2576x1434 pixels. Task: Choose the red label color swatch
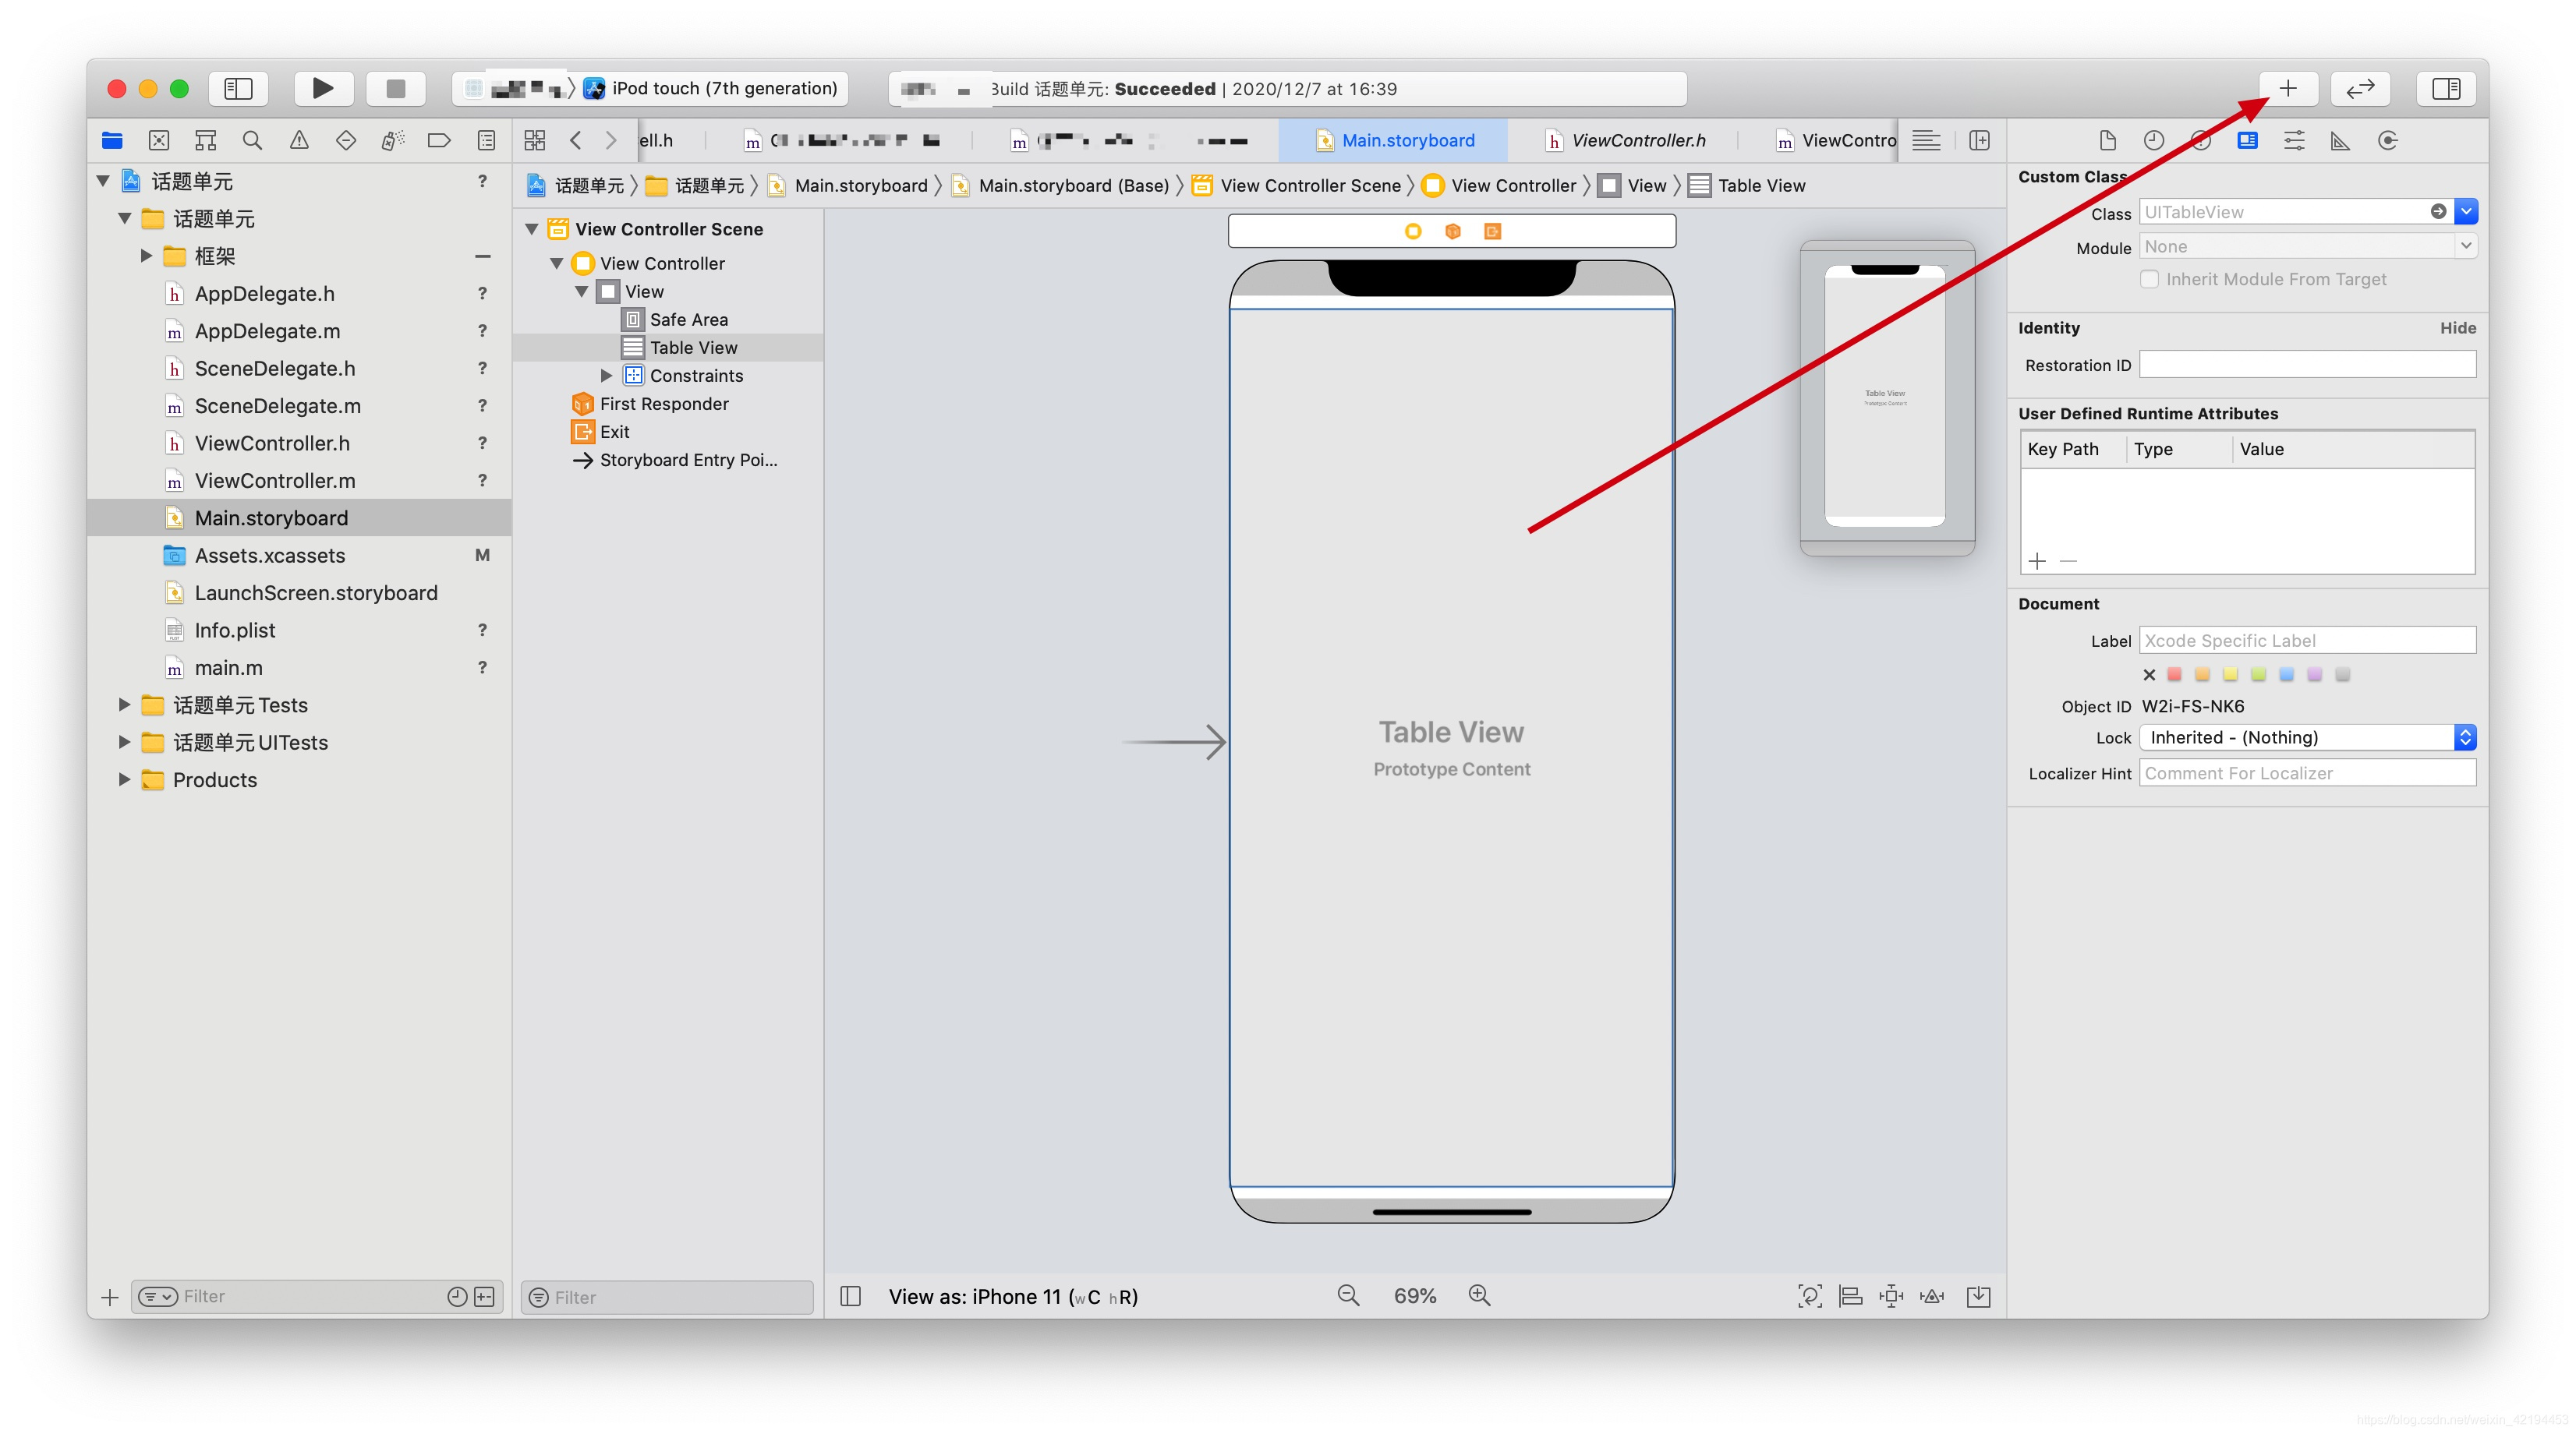pyautogui.click(x=2174, y=675)
